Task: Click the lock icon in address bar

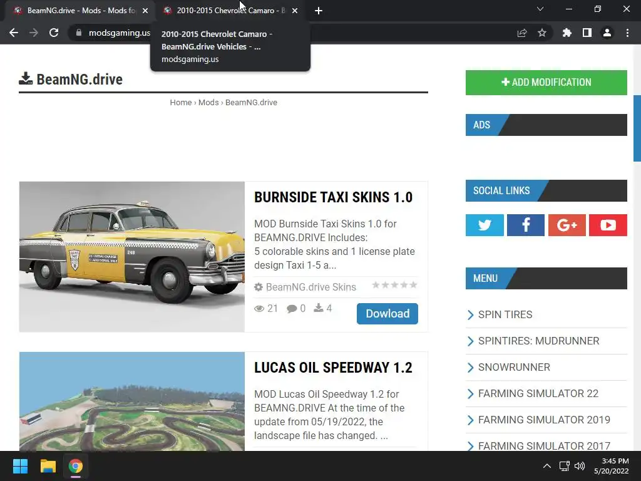Action: (x=79, y=33)
